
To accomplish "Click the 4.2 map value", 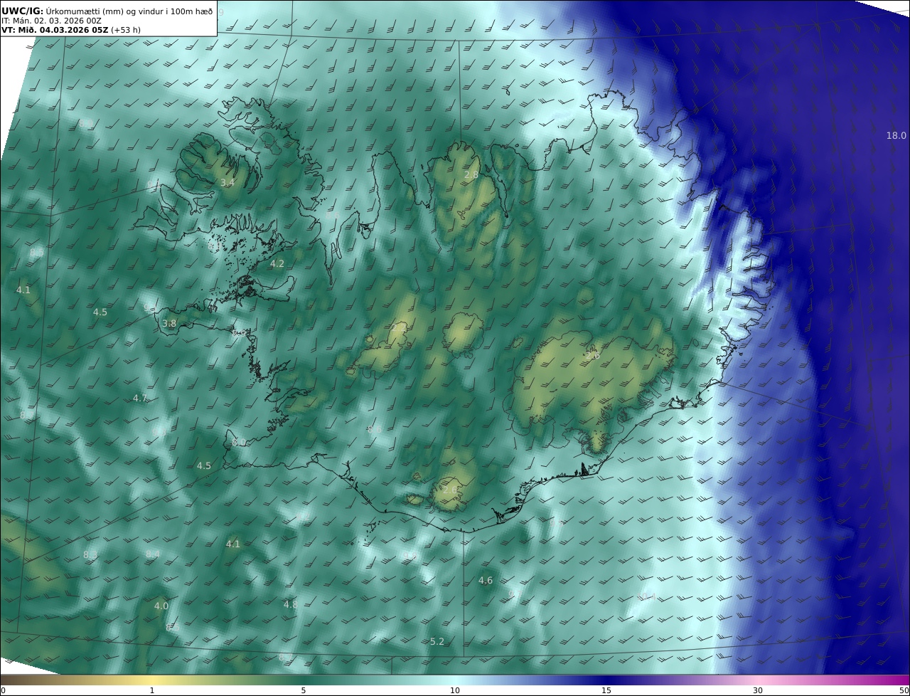I will 277,263.
